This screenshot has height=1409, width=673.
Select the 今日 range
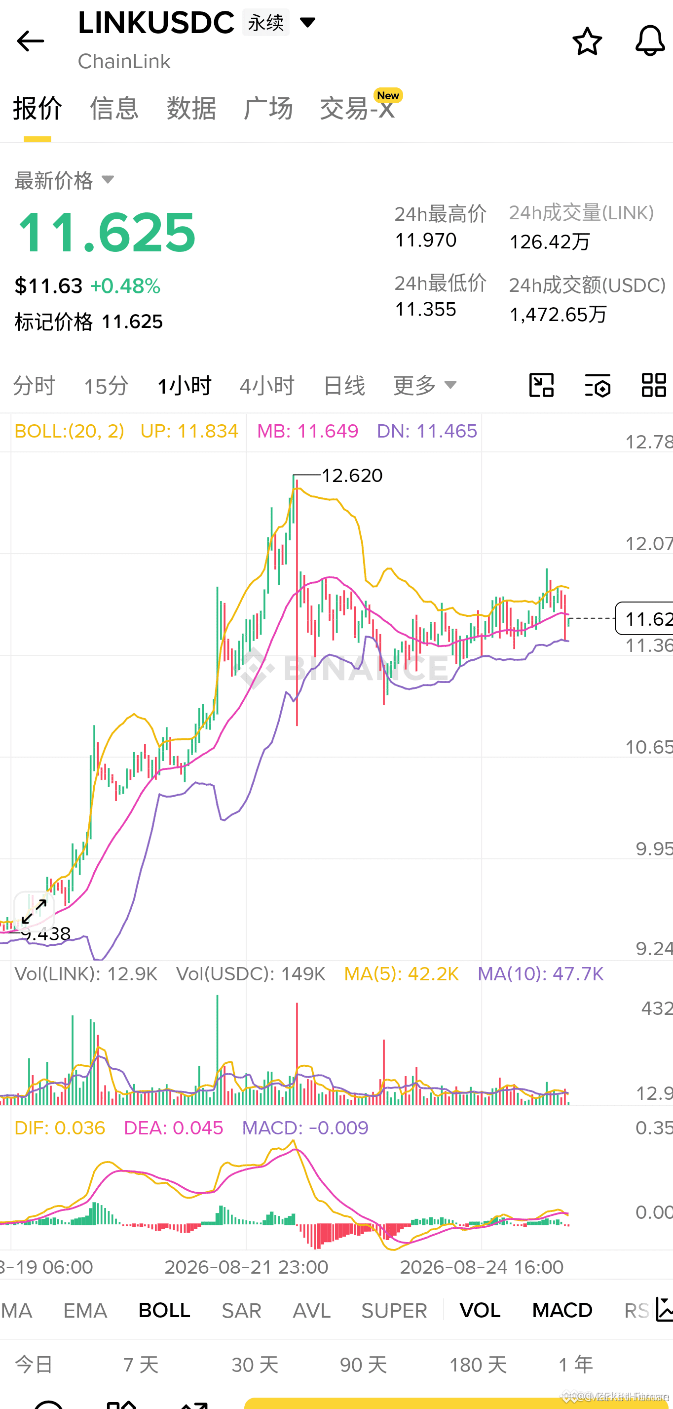coord(34,1364)
